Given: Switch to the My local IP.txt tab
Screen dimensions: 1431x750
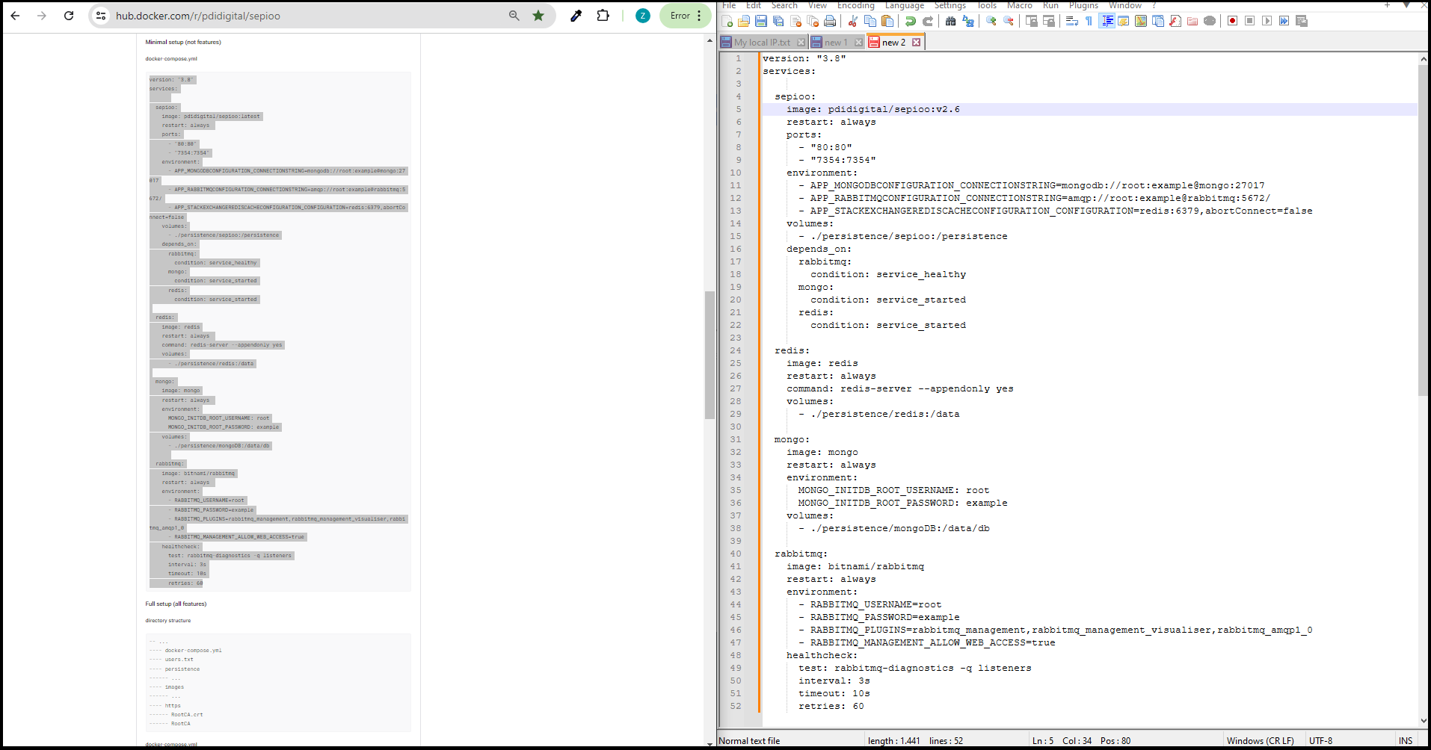Looking at the screenshot, I should point(761,43).
